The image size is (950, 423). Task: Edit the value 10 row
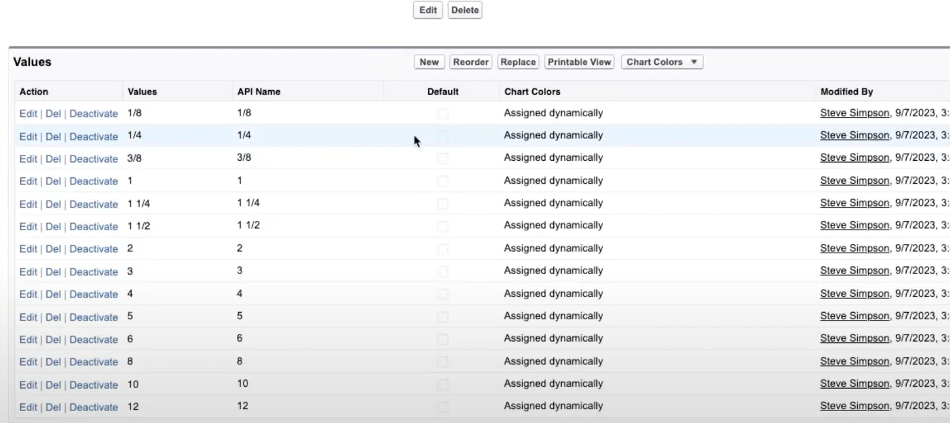pos(28,385)
